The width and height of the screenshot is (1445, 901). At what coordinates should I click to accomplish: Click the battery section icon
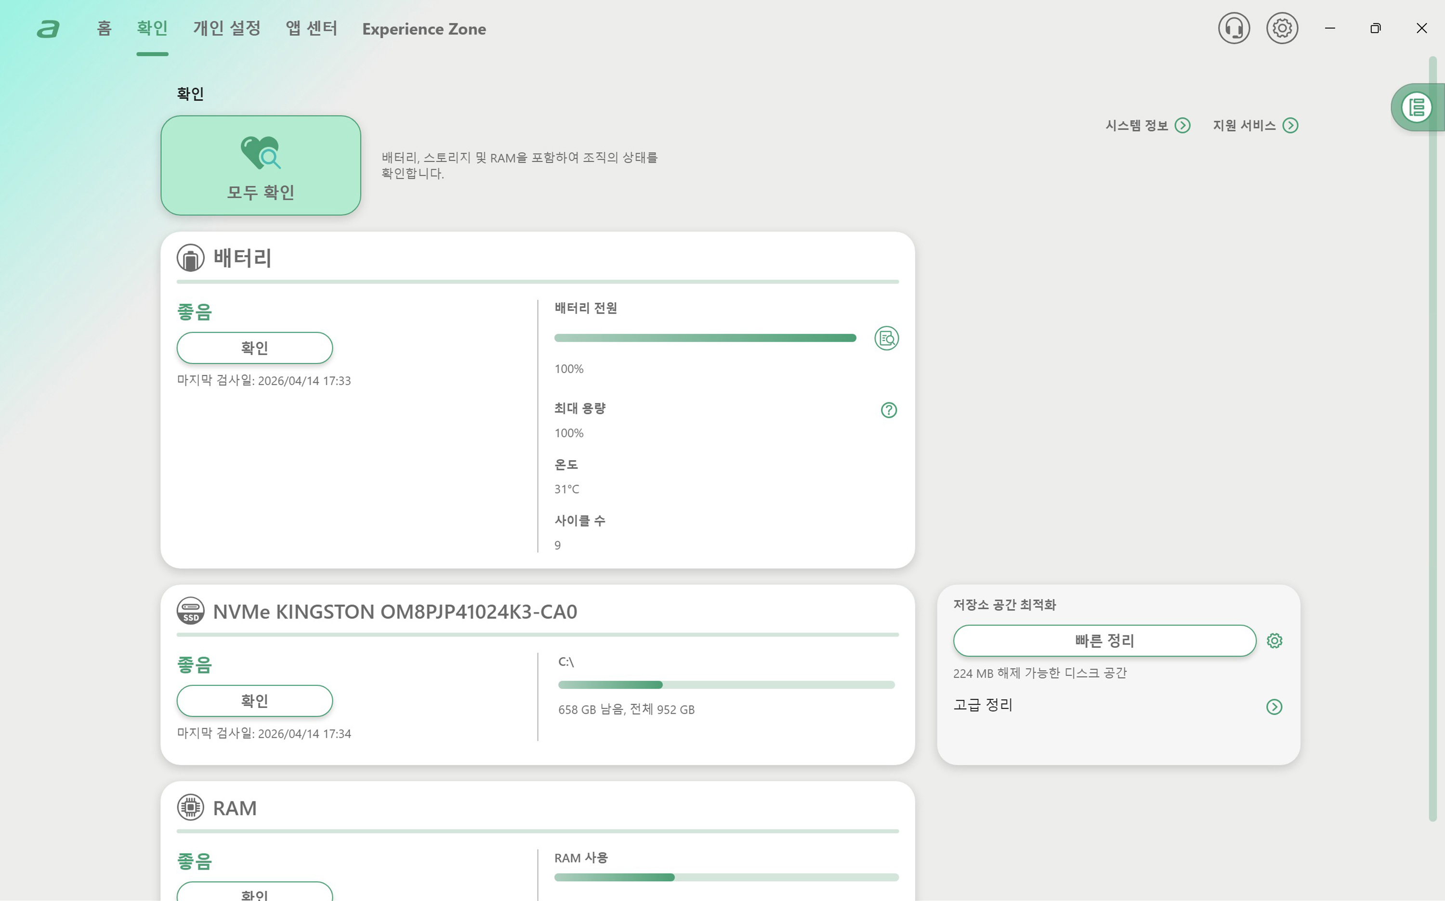point(190,258)
